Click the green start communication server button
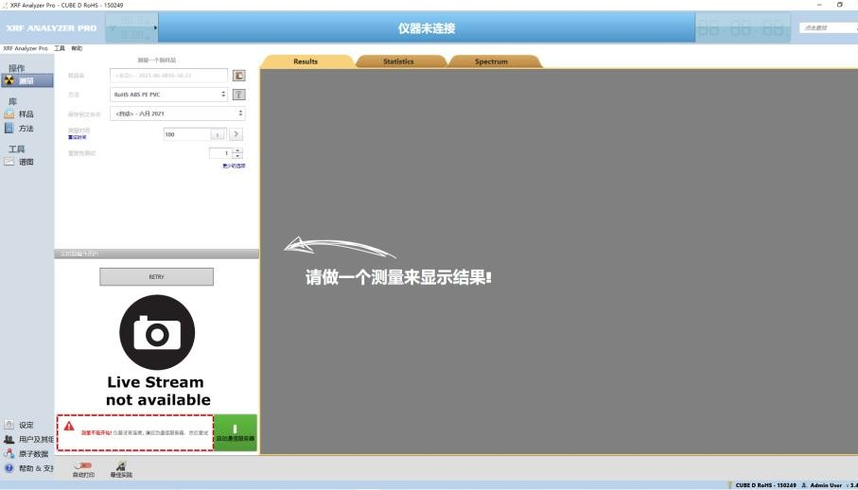The width and height of the screenshot is (858, 490). [235, 432]
